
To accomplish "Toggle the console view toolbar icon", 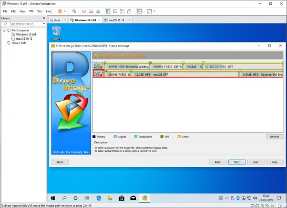I will (139, 12).
